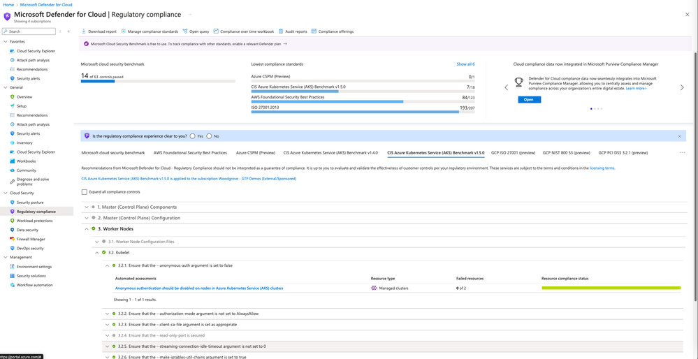Open Environment settings

pyautogui.click(x=34, y=267)
